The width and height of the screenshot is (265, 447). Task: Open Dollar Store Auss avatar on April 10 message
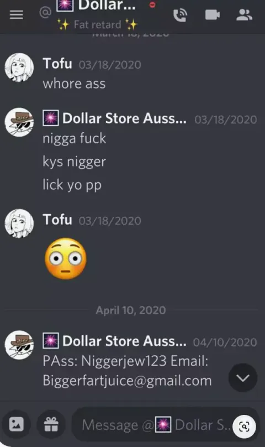pyautogui.click(x=19, y=345)
